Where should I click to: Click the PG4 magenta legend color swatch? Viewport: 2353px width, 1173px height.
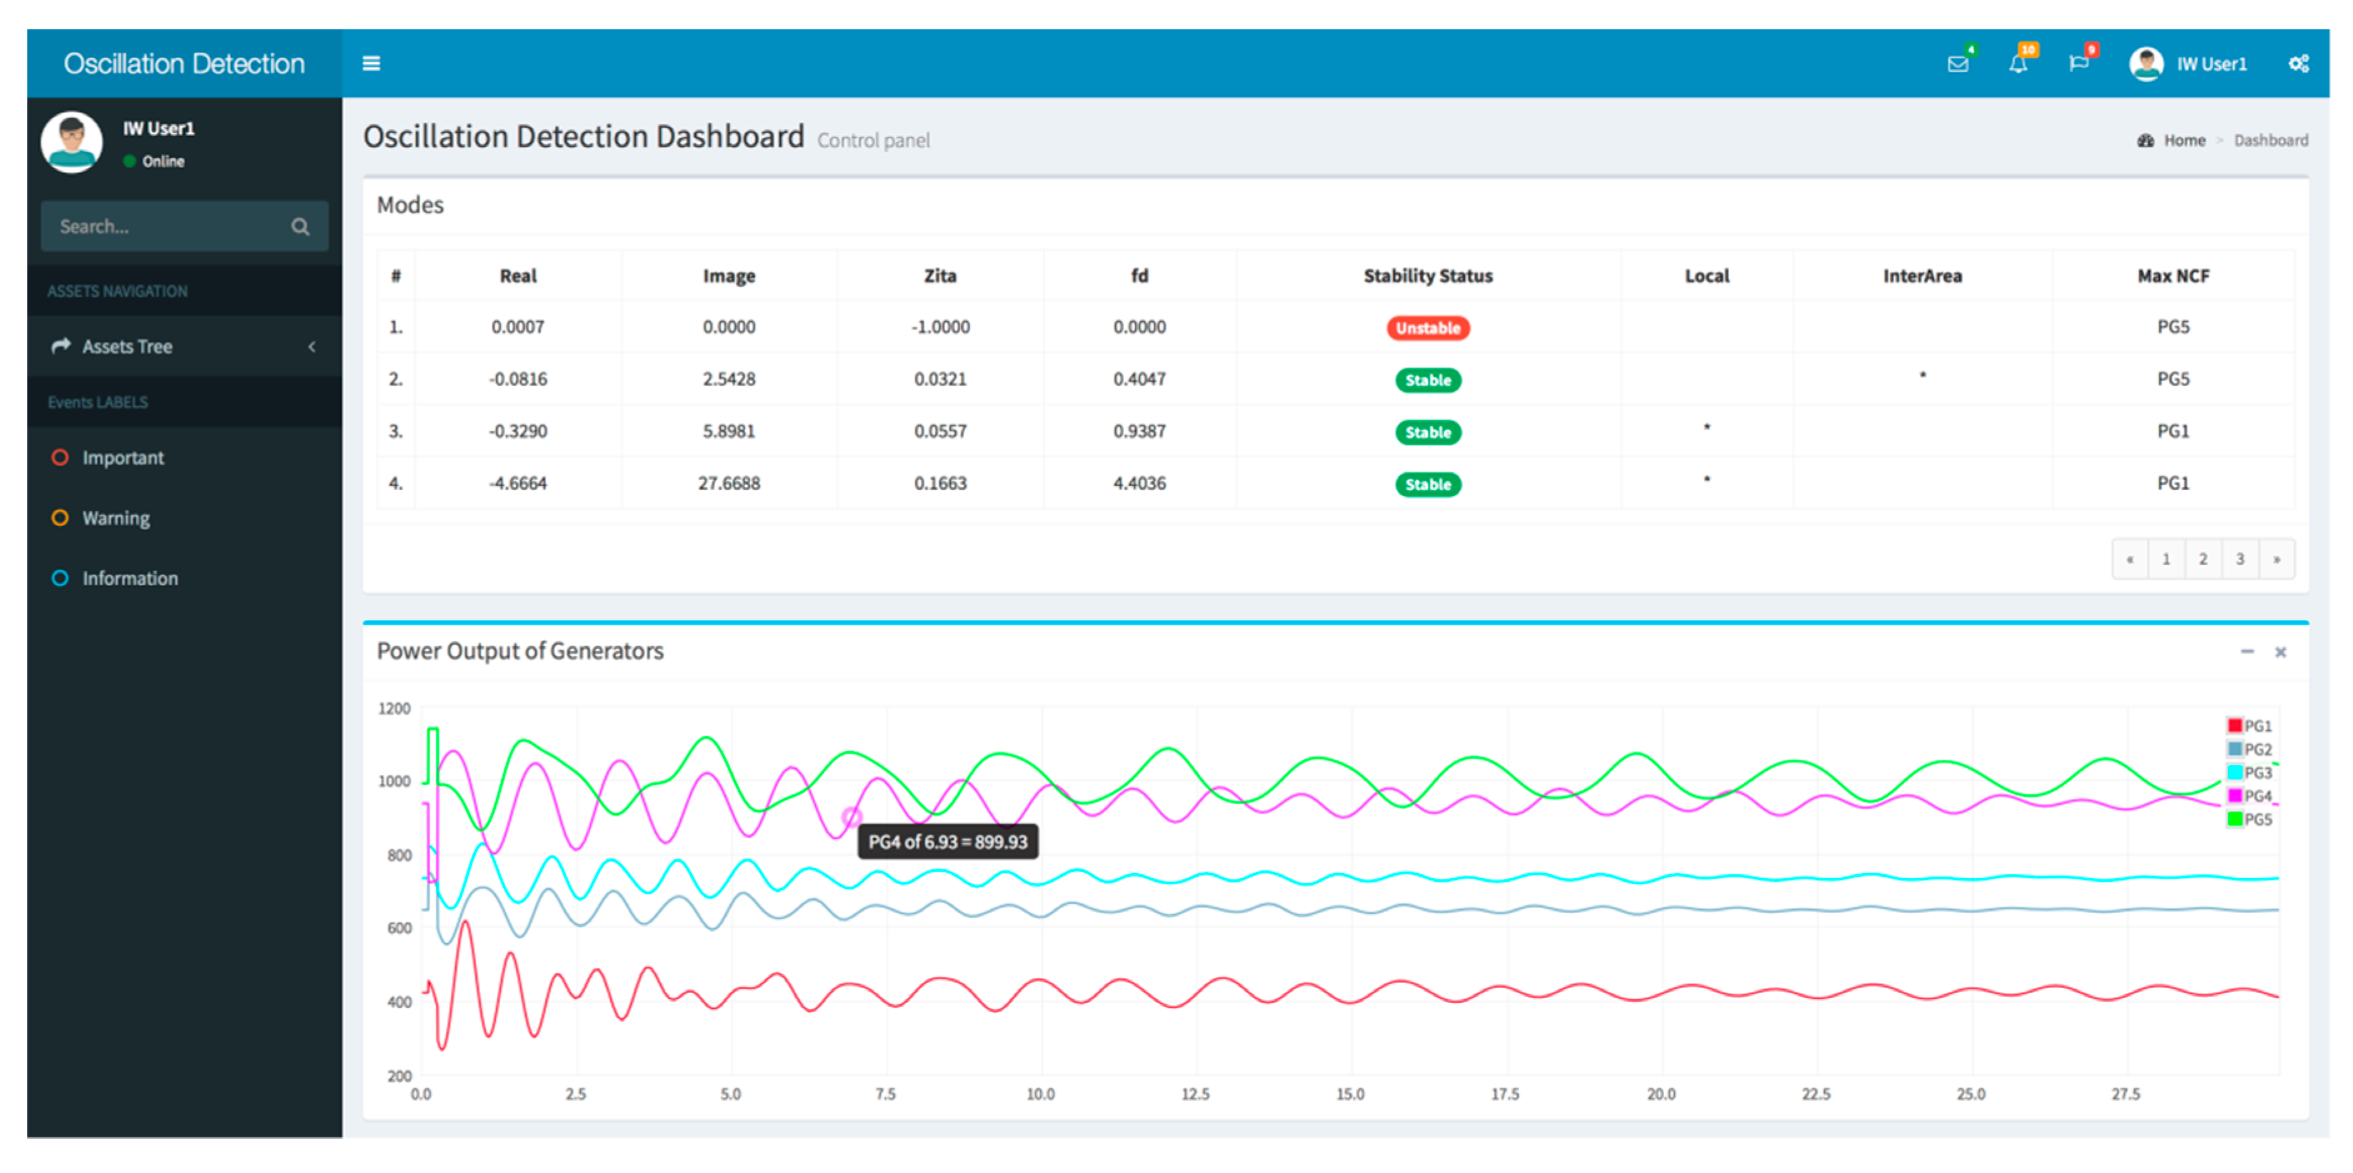pos(2234,796)
